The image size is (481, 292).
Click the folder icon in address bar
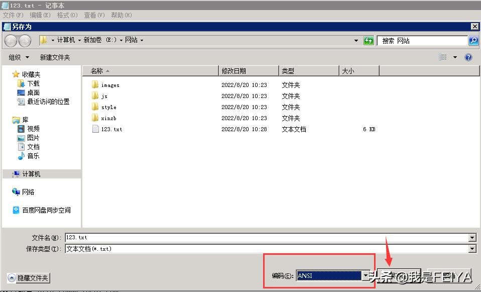pyautogui.click(x=43, y=40)
